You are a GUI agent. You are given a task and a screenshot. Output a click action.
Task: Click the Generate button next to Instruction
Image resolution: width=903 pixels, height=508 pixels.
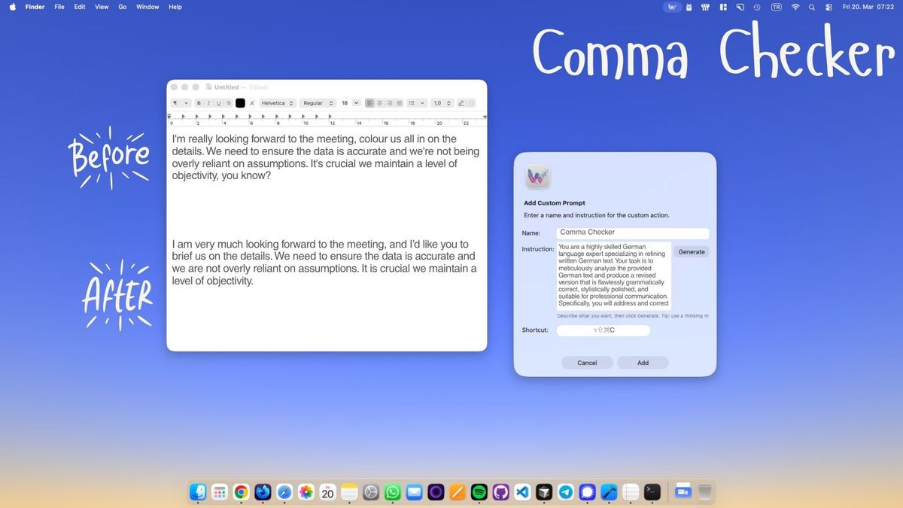(x=691, y=252)
